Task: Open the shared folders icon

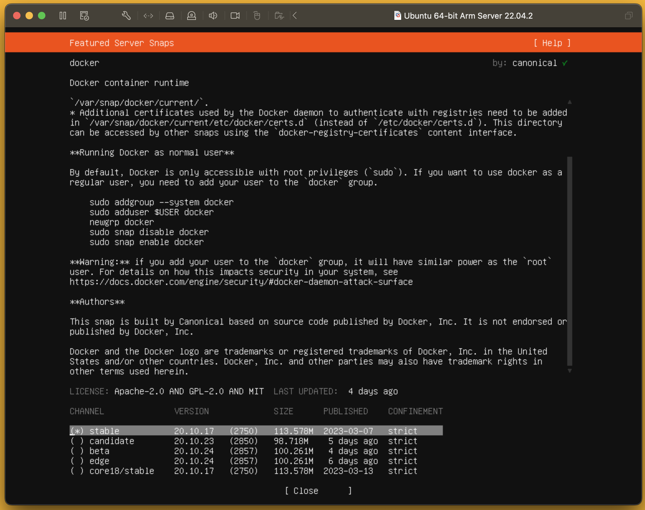Action: [x=279, y=16]
